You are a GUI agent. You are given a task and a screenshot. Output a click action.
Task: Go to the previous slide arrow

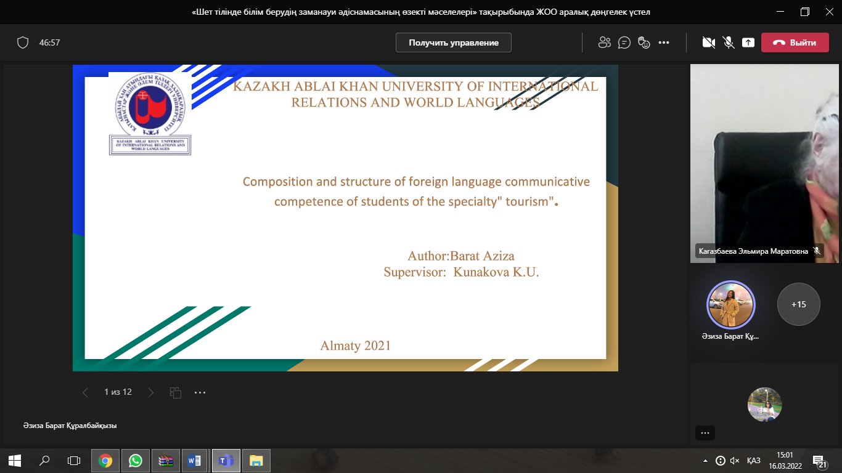[85, 392]
